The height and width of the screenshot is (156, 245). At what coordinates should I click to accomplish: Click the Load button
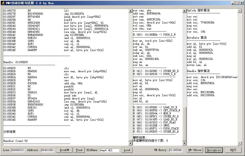click(x=127, y=150)
